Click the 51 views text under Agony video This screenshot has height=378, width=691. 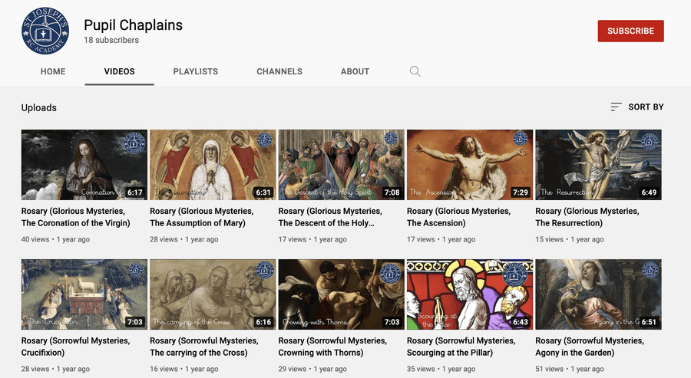tap(549, 369)
